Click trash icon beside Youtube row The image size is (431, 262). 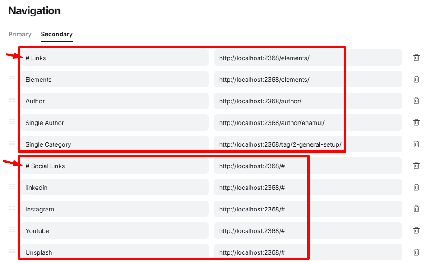(x=416, y=230)
